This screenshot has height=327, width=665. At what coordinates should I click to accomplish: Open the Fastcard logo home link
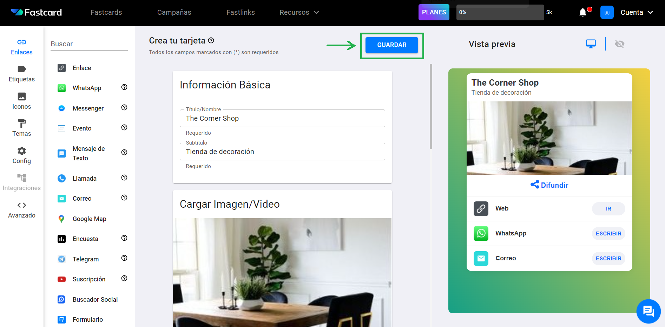[x=36, y=12]
